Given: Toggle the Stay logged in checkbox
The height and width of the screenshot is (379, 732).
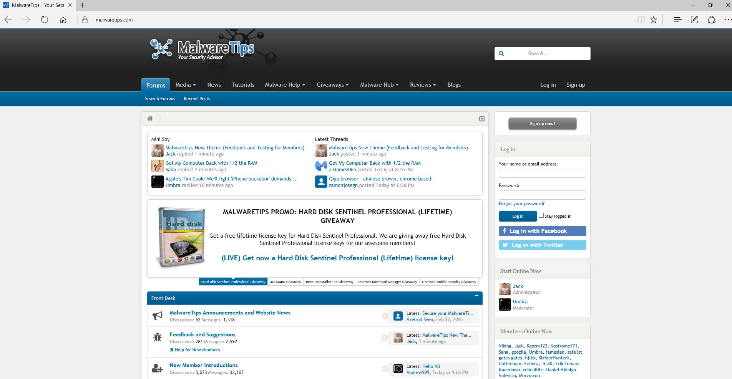Looking at the screenshot, I should [x=541, y=215].
